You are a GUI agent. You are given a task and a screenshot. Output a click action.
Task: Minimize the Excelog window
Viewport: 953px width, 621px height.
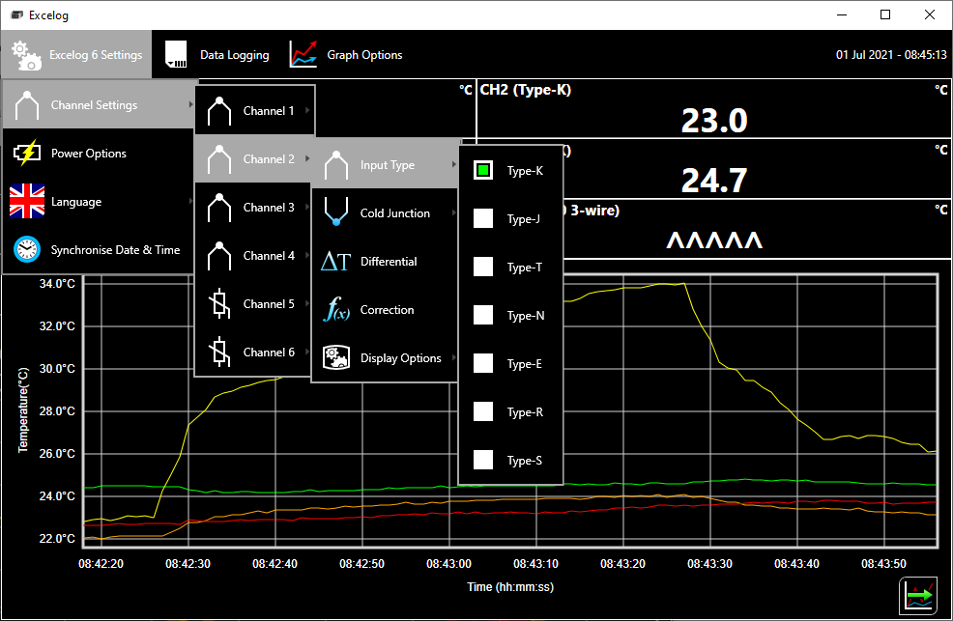coord(842,14)
